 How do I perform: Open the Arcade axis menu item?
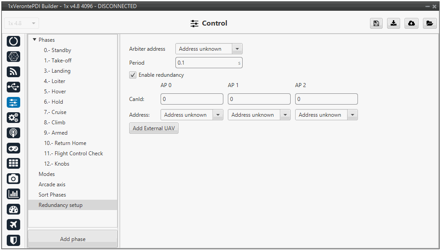pos(52,184)
